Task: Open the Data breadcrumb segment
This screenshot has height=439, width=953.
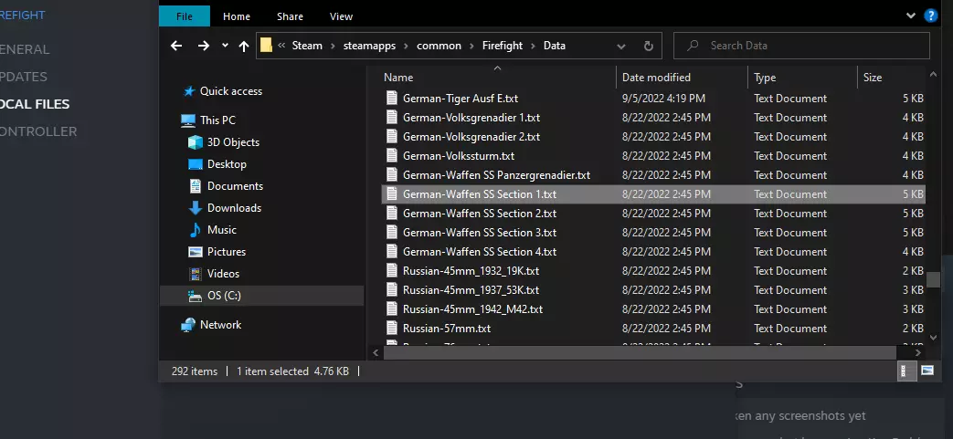Action: pyautogui.click(x=555, y=46)
